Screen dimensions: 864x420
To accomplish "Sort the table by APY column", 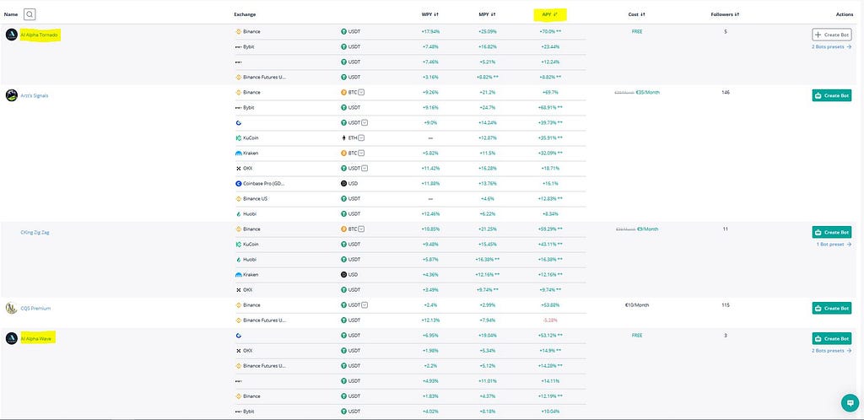I will [x=550, y=14].
